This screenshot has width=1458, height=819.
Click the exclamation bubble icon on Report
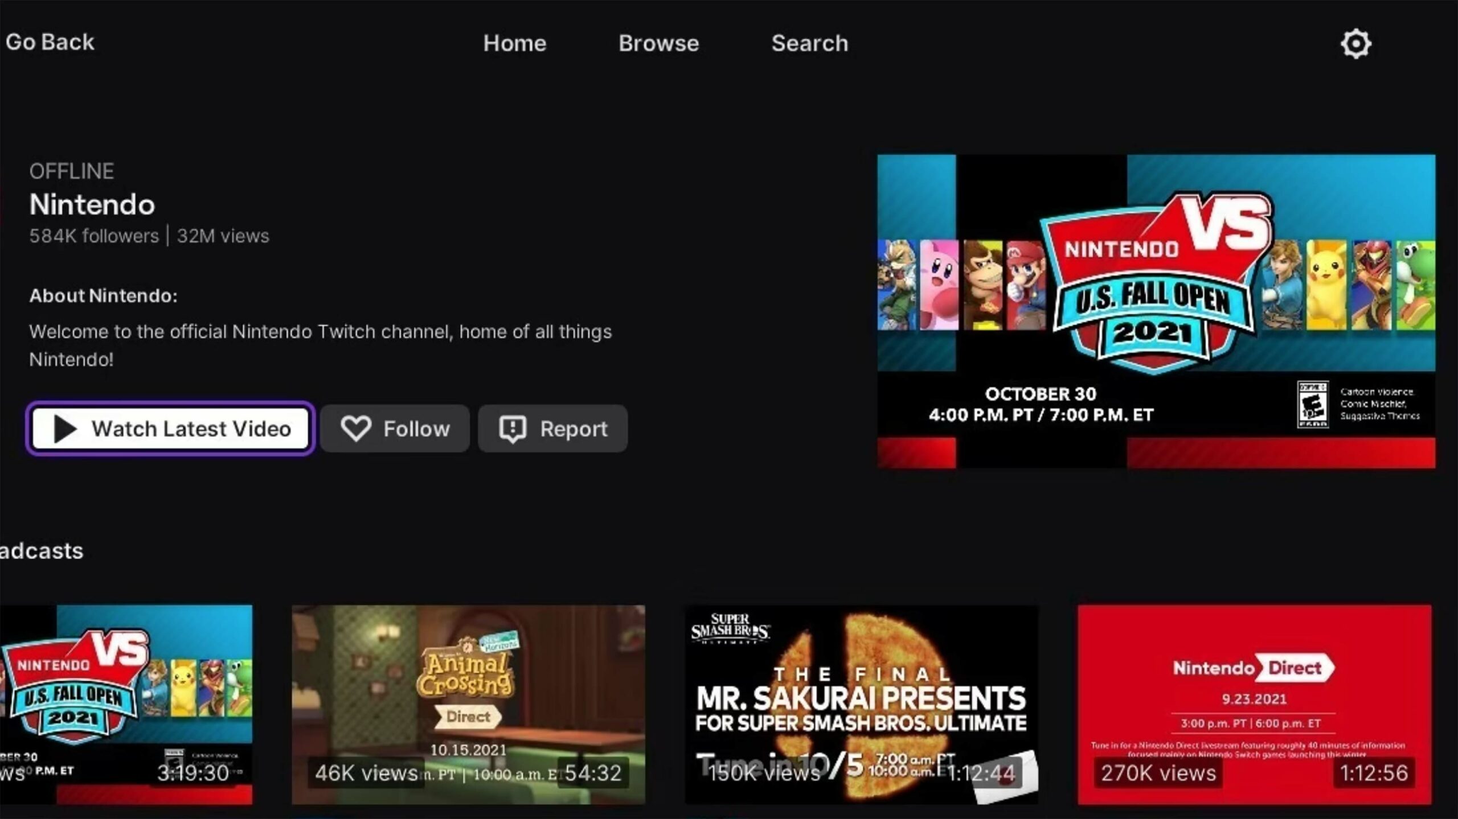click(513, 429)
